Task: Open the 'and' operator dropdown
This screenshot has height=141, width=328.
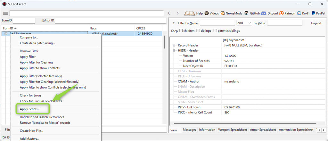Action: pyautogui.click(x=244, y=23)
